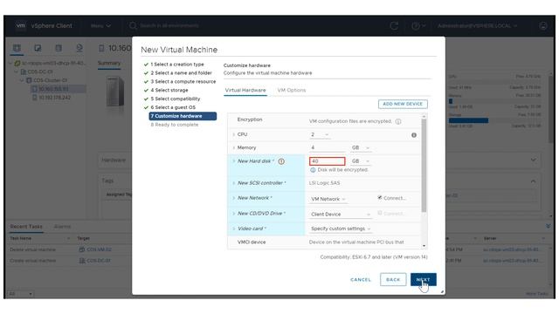This screenshot has width=559, height=314.
Task: Switch to the VM Options tab
Action: tap(291, 90)
